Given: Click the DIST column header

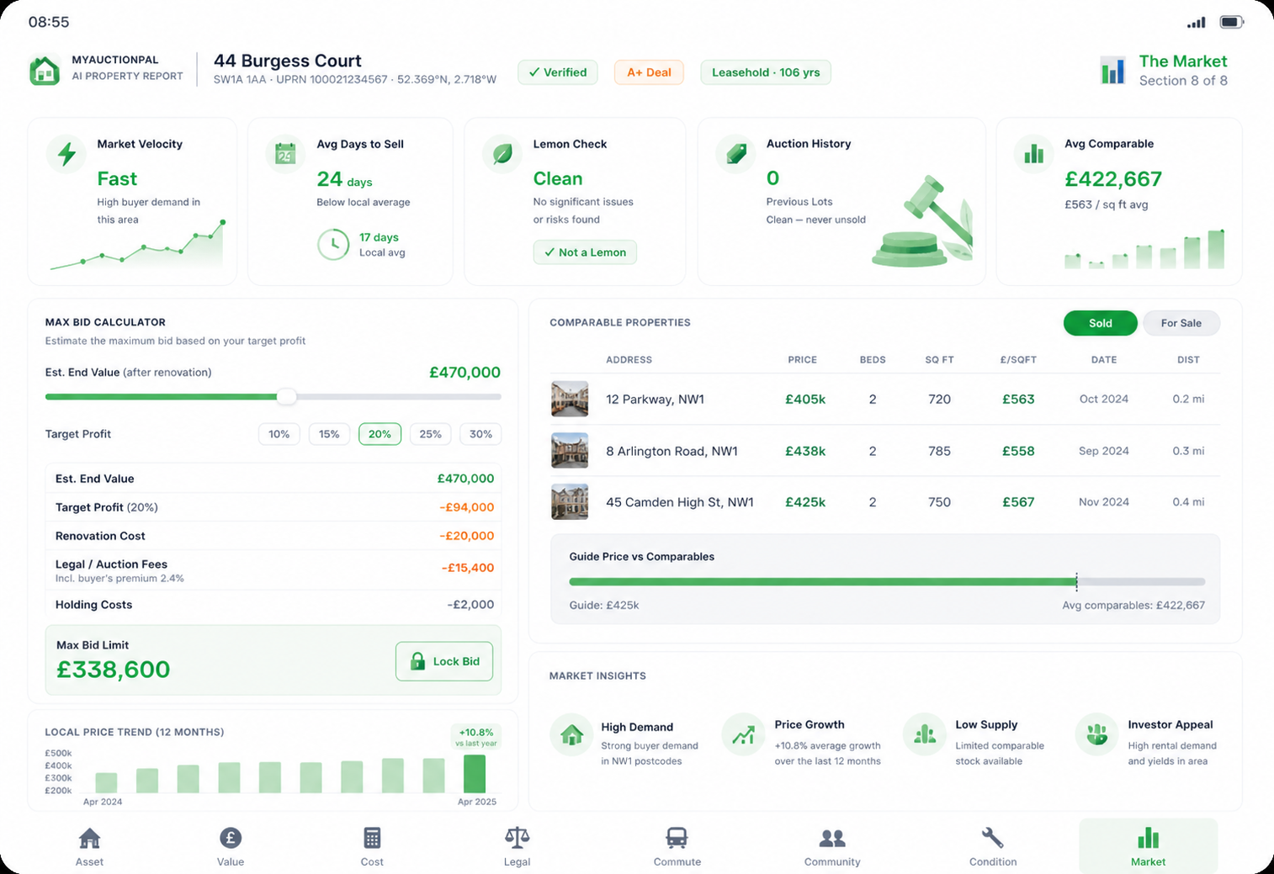Looking at the screenshot, I should (x=1188, y=360).
